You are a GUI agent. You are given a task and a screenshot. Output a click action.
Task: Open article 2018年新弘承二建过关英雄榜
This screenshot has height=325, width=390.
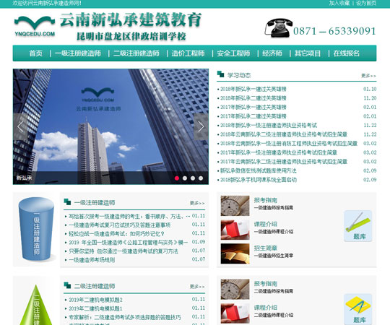253,98
